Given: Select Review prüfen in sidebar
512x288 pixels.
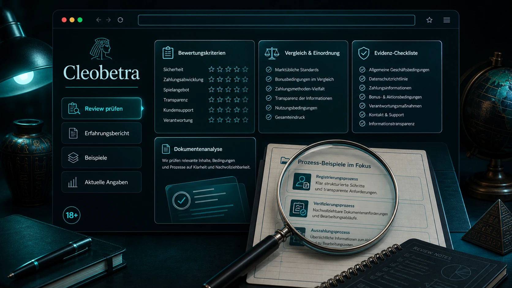Looking at the screenshot, I should coord(101,108).
